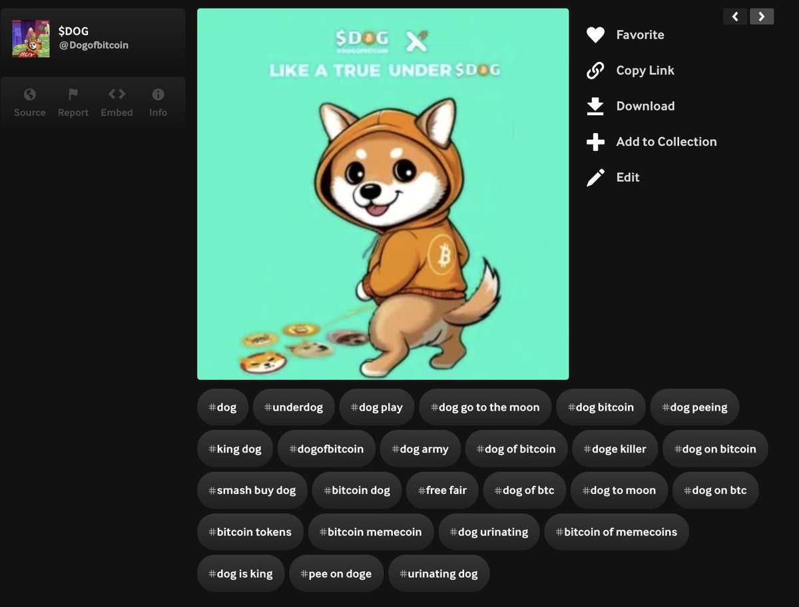Open the #dog army tag
Screen dimensions: 799x607
(420, 449)
